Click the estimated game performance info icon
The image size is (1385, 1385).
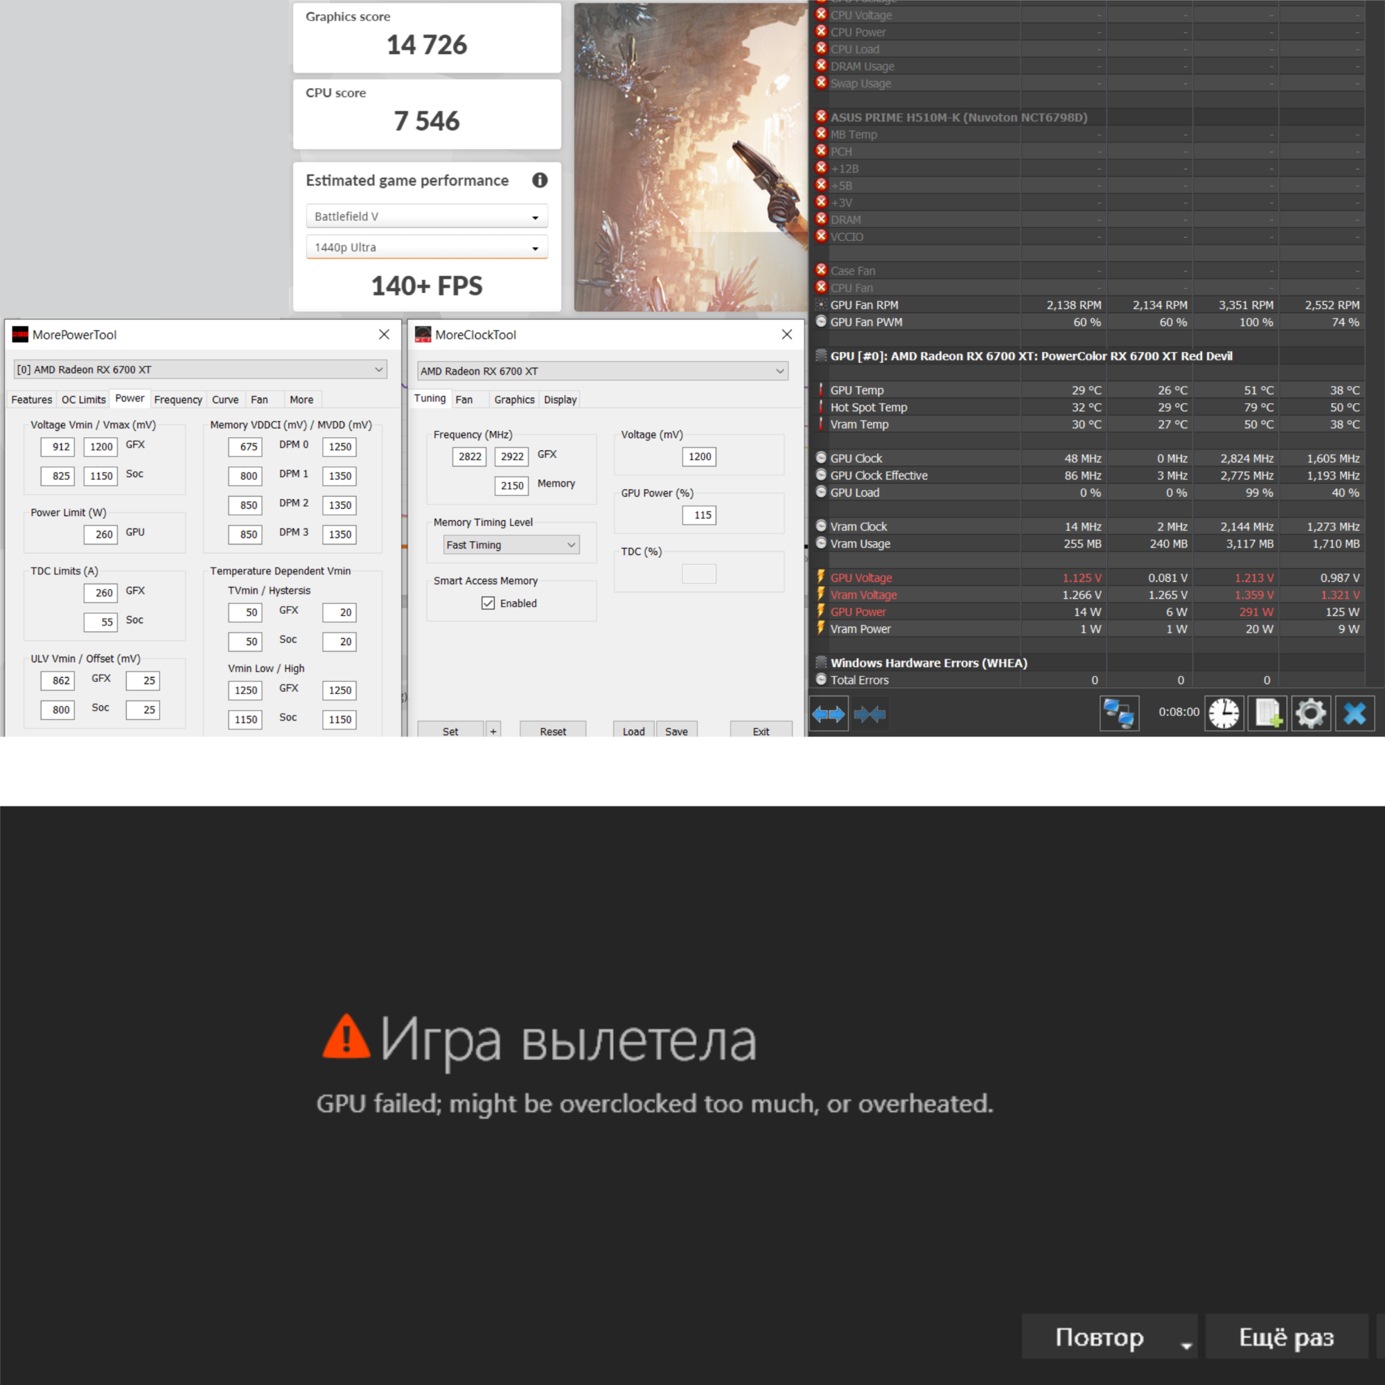point(540,181)
